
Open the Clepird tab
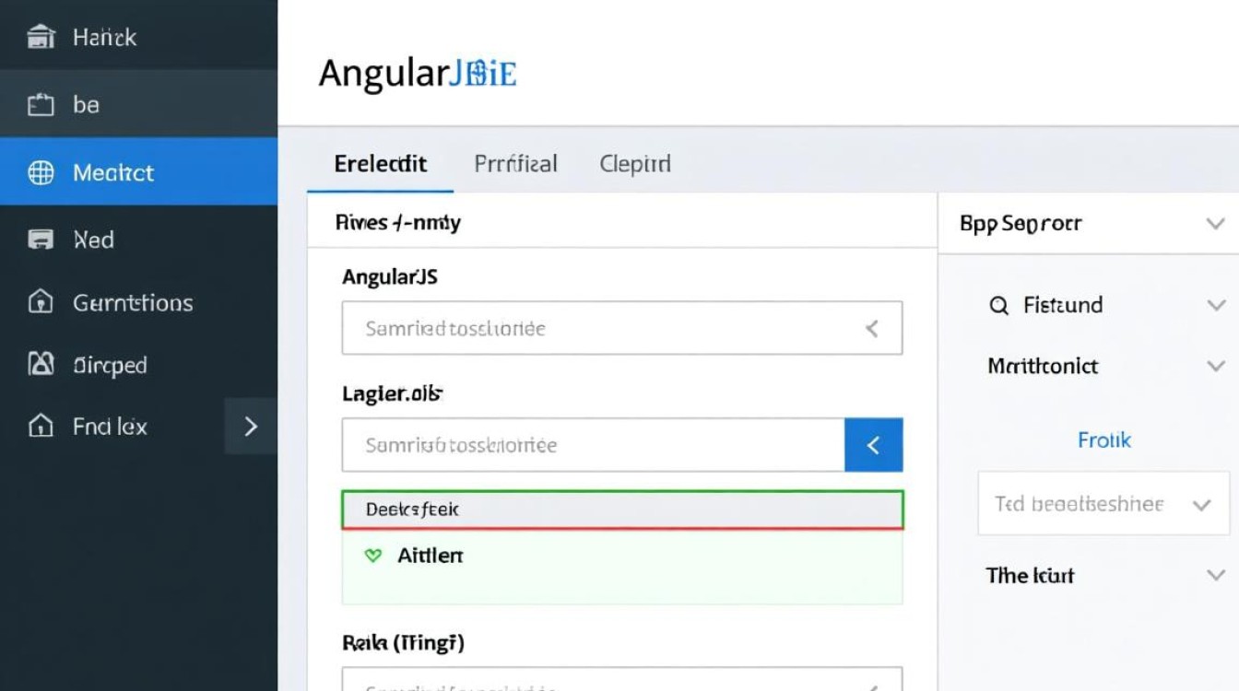click(x=633, y=163)
